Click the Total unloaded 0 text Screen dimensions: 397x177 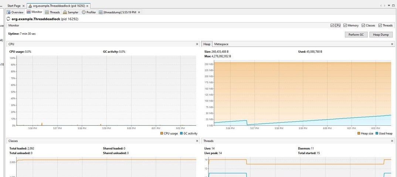coord(21,153)
